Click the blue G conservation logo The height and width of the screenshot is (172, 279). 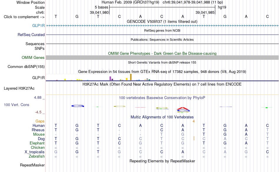click(78, 106)
